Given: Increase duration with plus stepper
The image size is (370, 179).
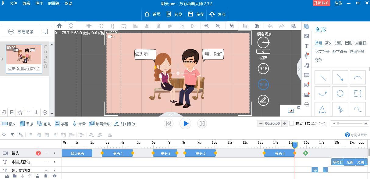Looking at the screenshot, I should coord(284,124).
